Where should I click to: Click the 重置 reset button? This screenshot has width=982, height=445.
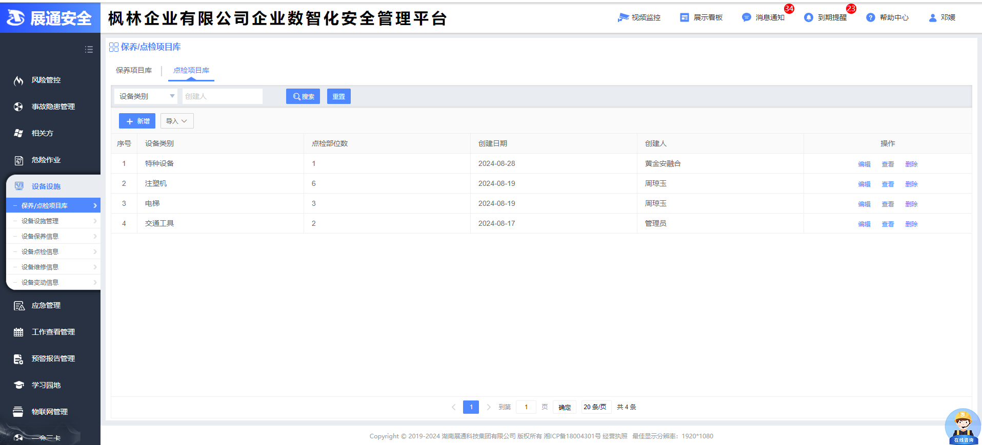[x=339, y=96]
